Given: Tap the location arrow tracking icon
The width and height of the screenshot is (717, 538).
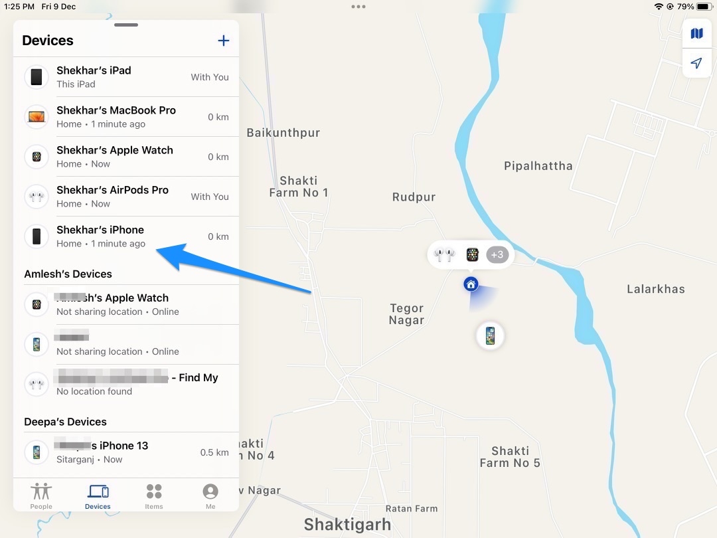Looking at the screenshot, I should [696, 62].
